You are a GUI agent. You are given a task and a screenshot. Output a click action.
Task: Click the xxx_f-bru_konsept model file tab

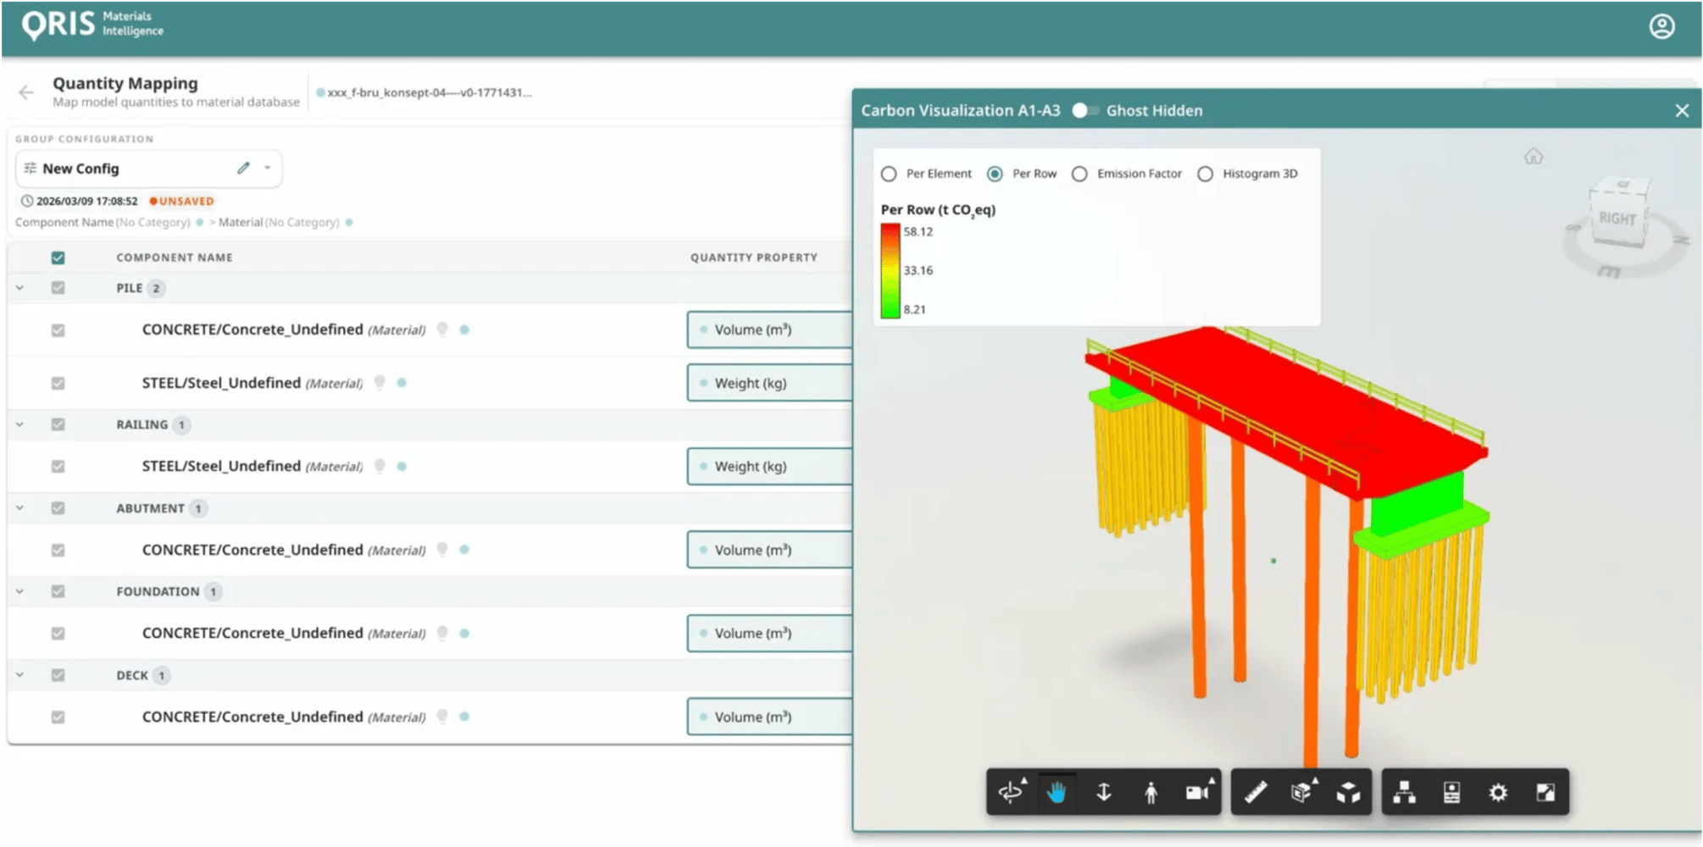point(424,92)
